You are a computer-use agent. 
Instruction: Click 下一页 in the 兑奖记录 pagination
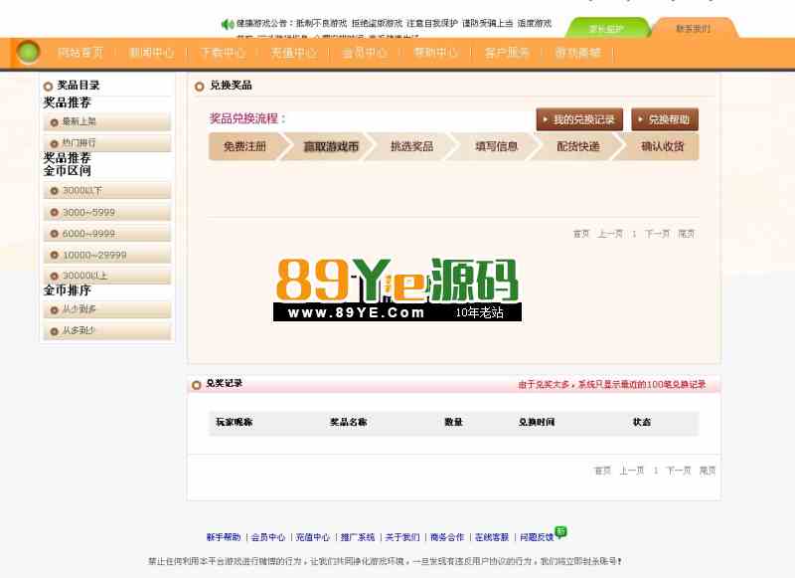[679, 471]
